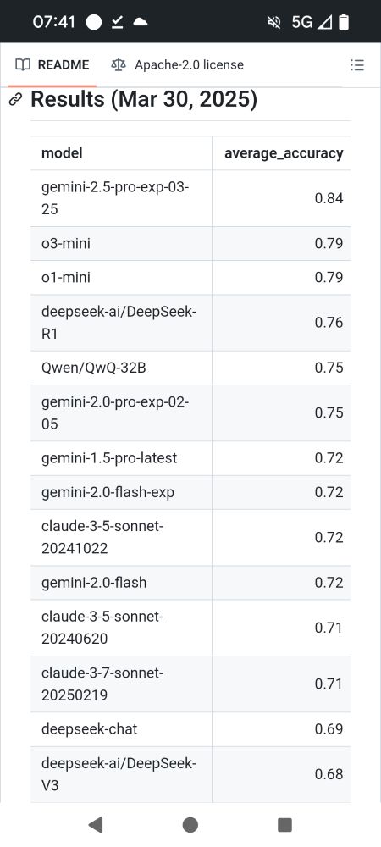The height and width of the screenshot is (847, 381).
Task: Tap the cloud icon in status bar
Action: 141,22
